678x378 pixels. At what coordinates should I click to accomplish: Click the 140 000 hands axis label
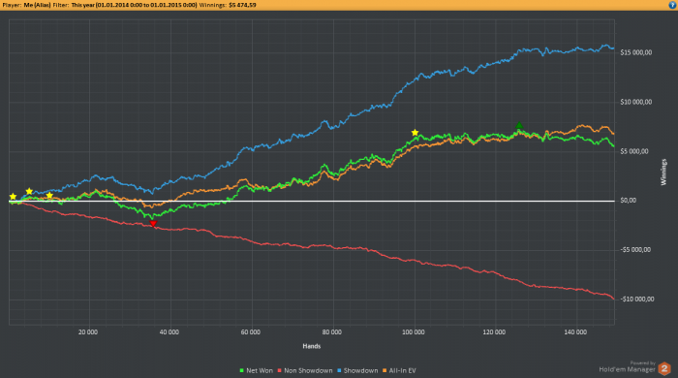coord(575,332)
